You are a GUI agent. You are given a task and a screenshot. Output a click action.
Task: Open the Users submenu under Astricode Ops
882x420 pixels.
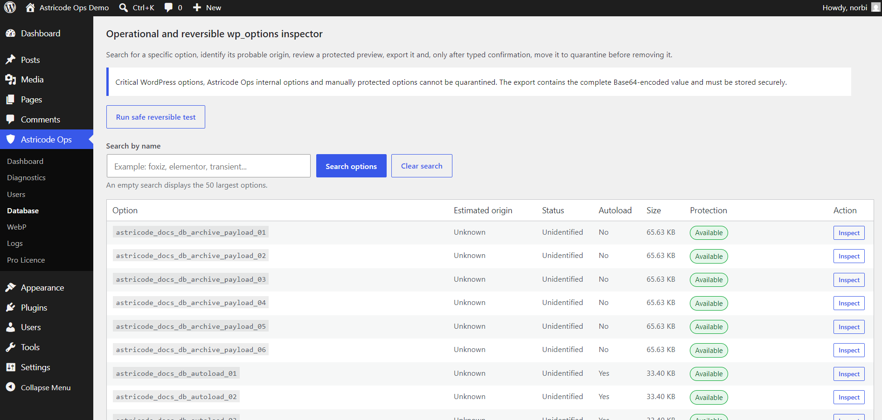pos(16,194)
